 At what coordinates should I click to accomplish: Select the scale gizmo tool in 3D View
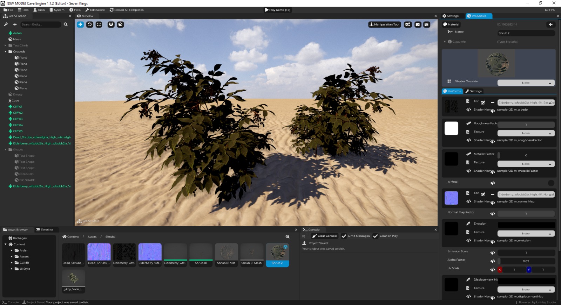(99, 24)
